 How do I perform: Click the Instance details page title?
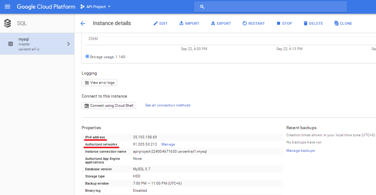click(x=112, y=23)
